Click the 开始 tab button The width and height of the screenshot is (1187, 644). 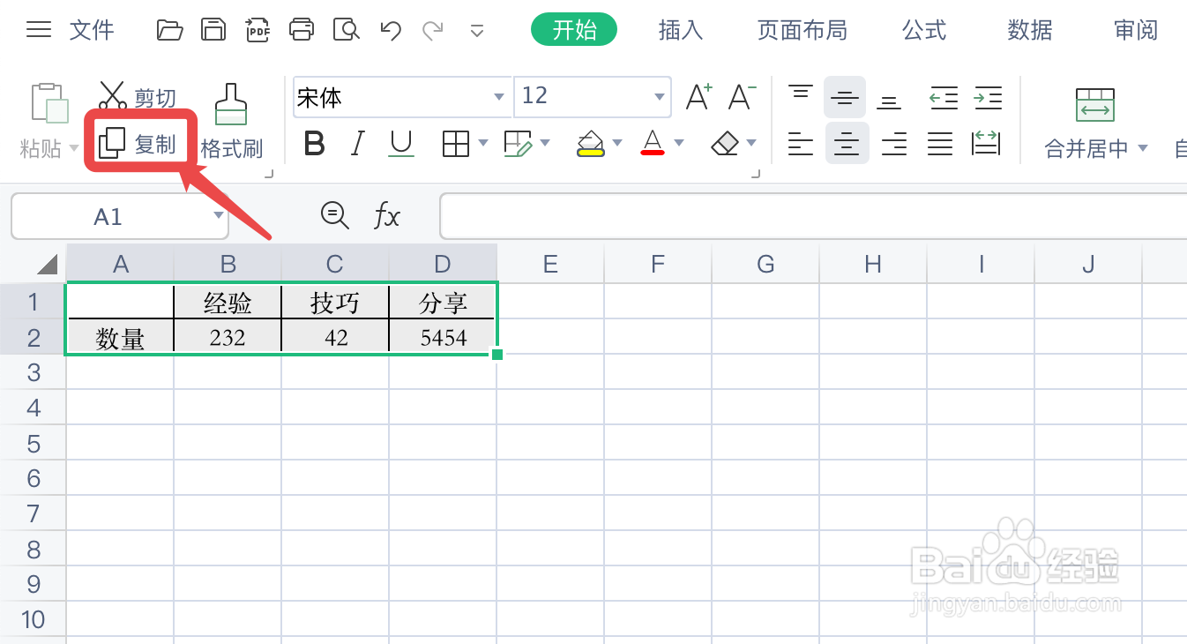(x=574, y=30)
